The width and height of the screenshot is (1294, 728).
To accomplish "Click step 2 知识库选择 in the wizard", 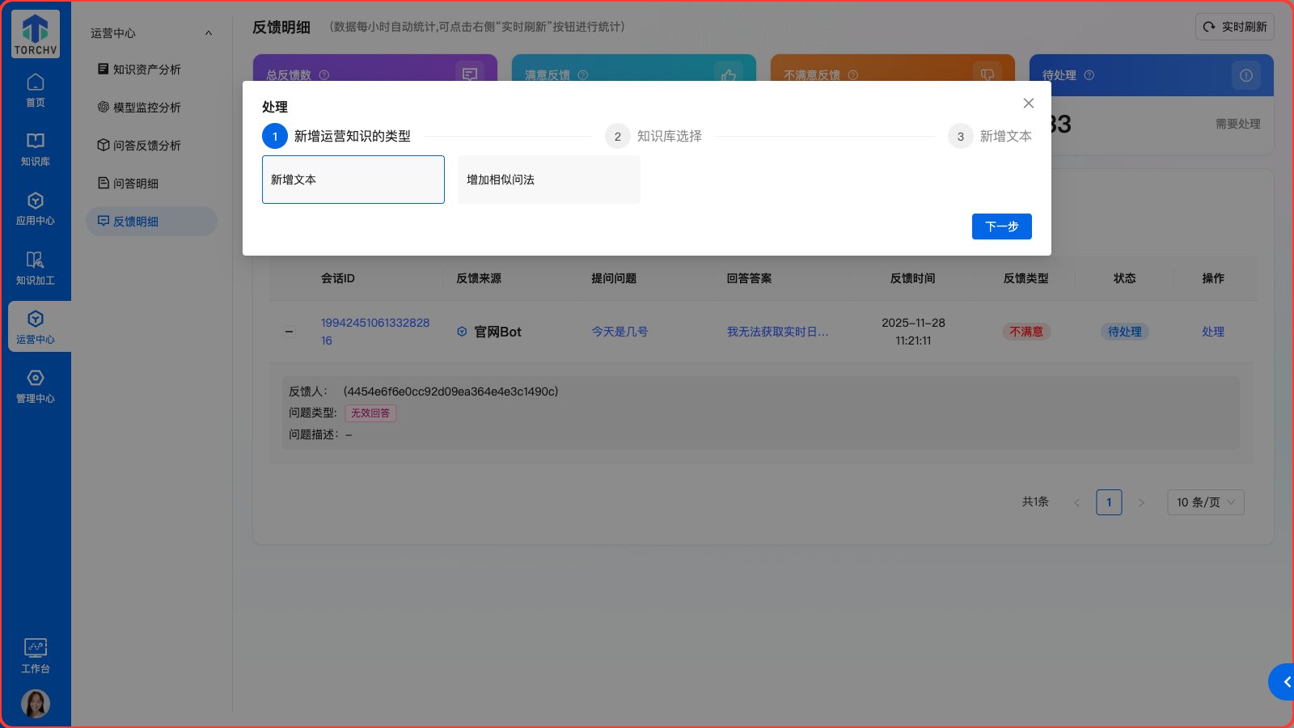I will point(654,136).
